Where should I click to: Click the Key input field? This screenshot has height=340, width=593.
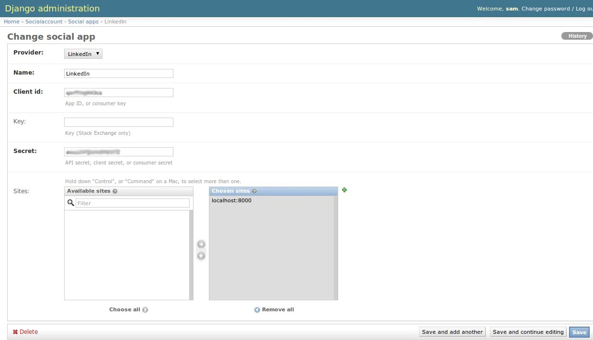(x=119, y=122)
